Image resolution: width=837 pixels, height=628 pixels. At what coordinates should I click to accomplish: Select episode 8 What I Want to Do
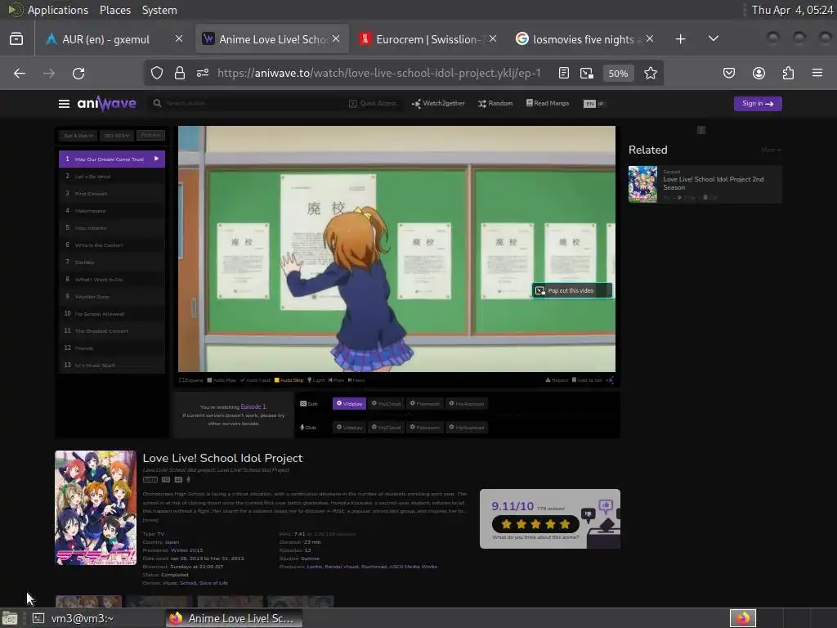tap(111, 280)
